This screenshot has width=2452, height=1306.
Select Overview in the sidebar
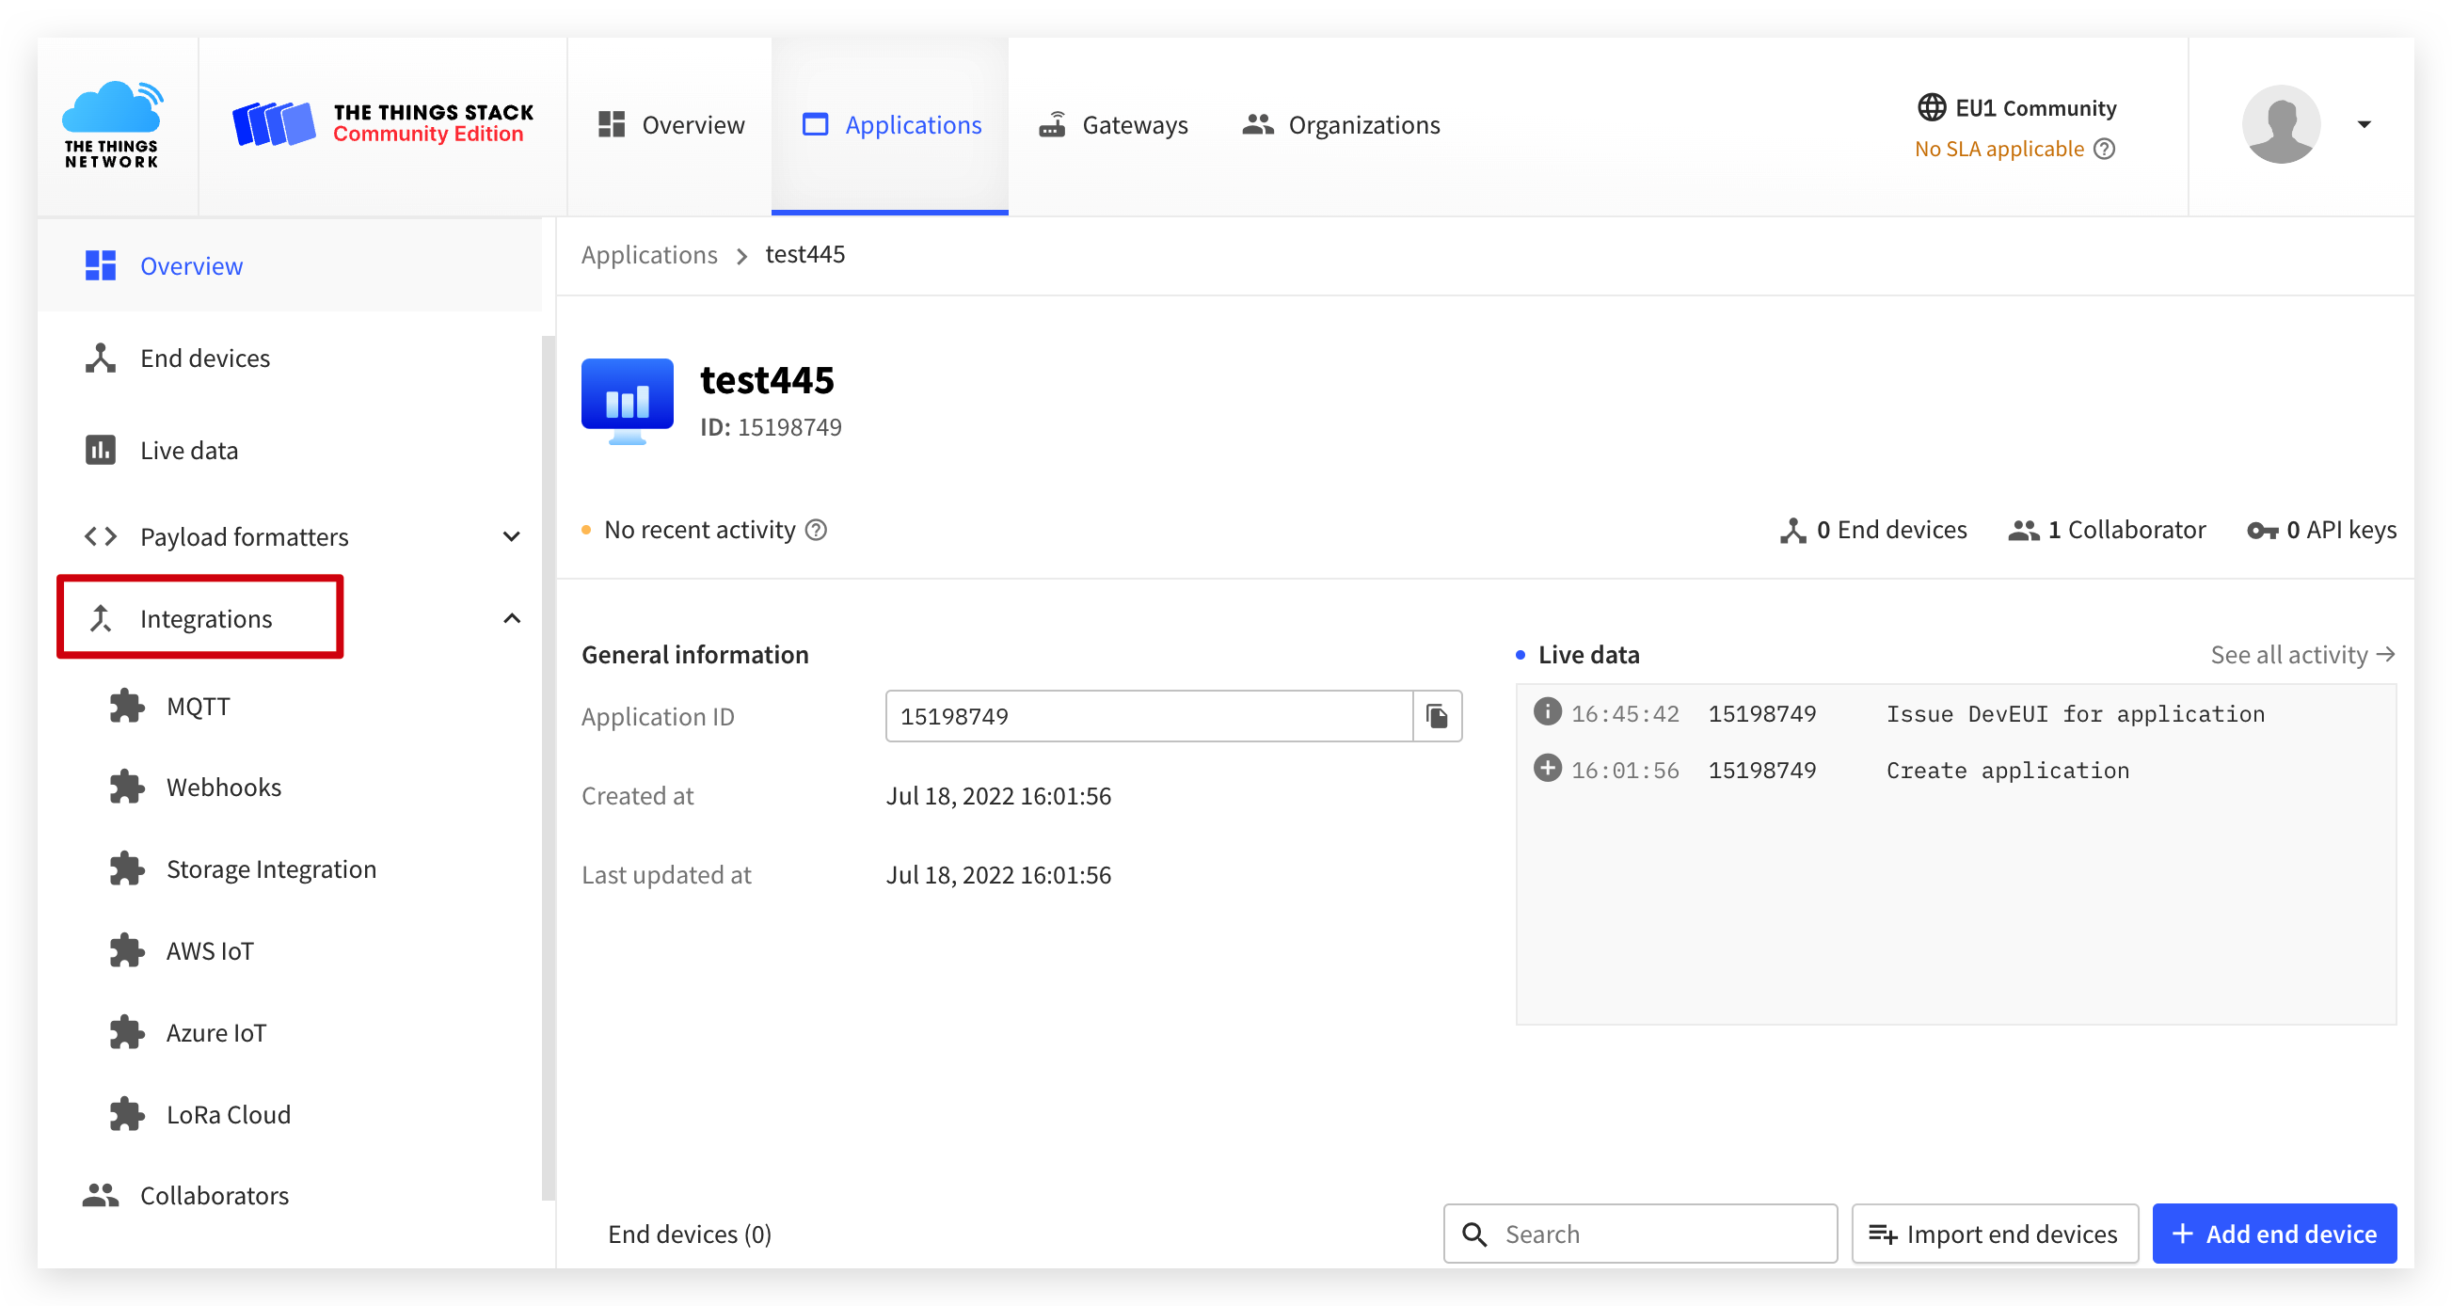[x=290, y=265]
